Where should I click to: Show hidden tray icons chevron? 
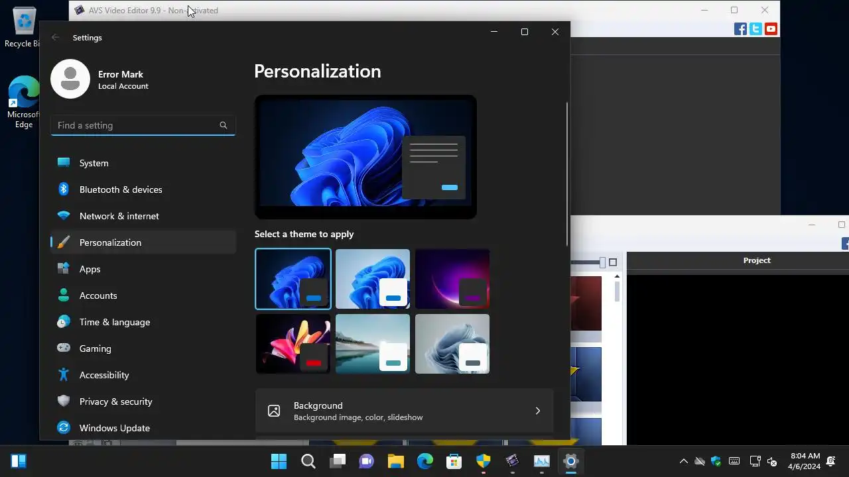[x=684, y=461]
